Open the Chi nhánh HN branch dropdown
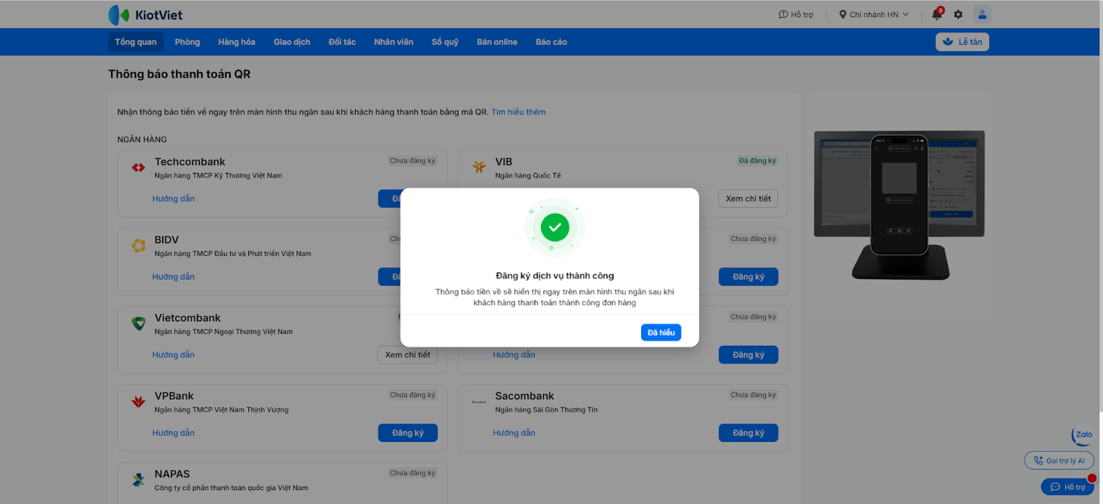The height and width of the screenshot is (504, 1103). tap(874, 14)
